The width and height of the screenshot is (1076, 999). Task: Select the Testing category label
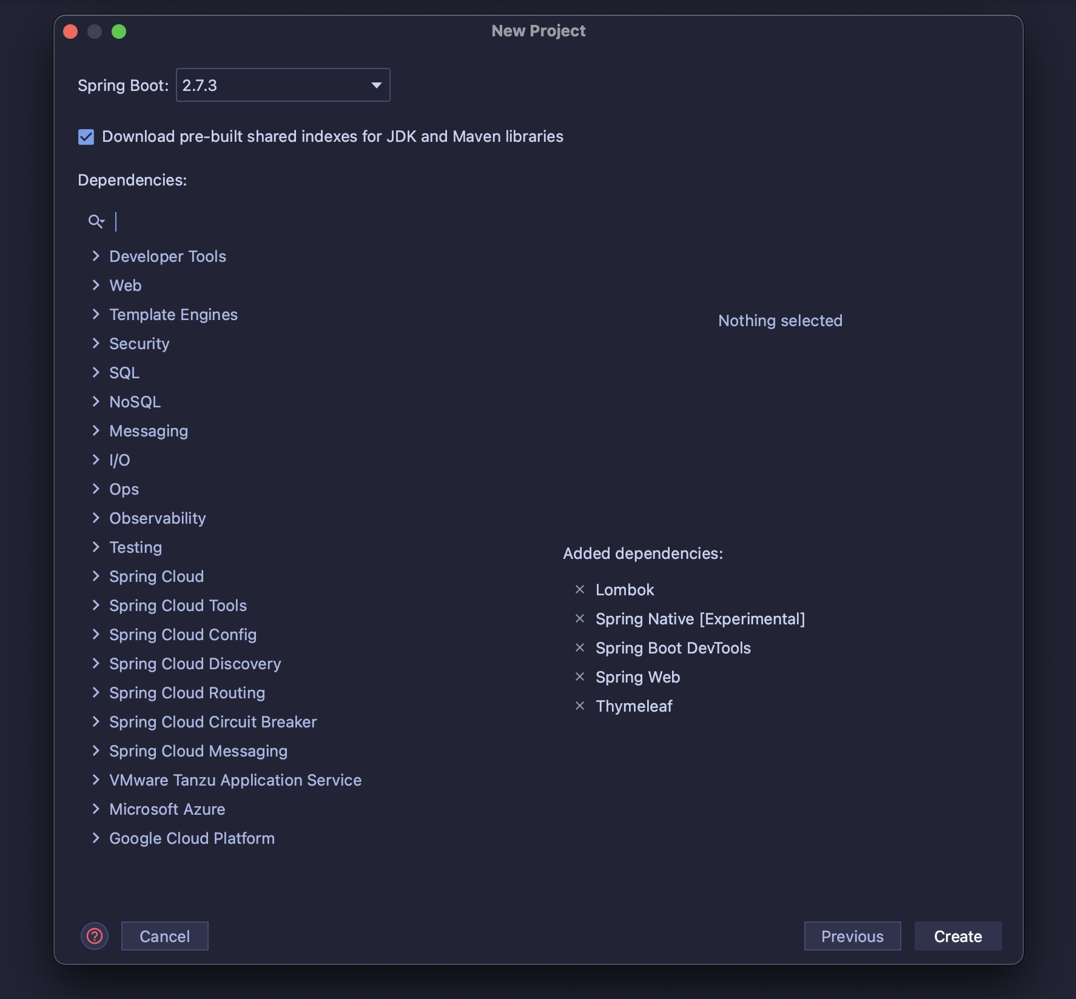coord(135,547)
